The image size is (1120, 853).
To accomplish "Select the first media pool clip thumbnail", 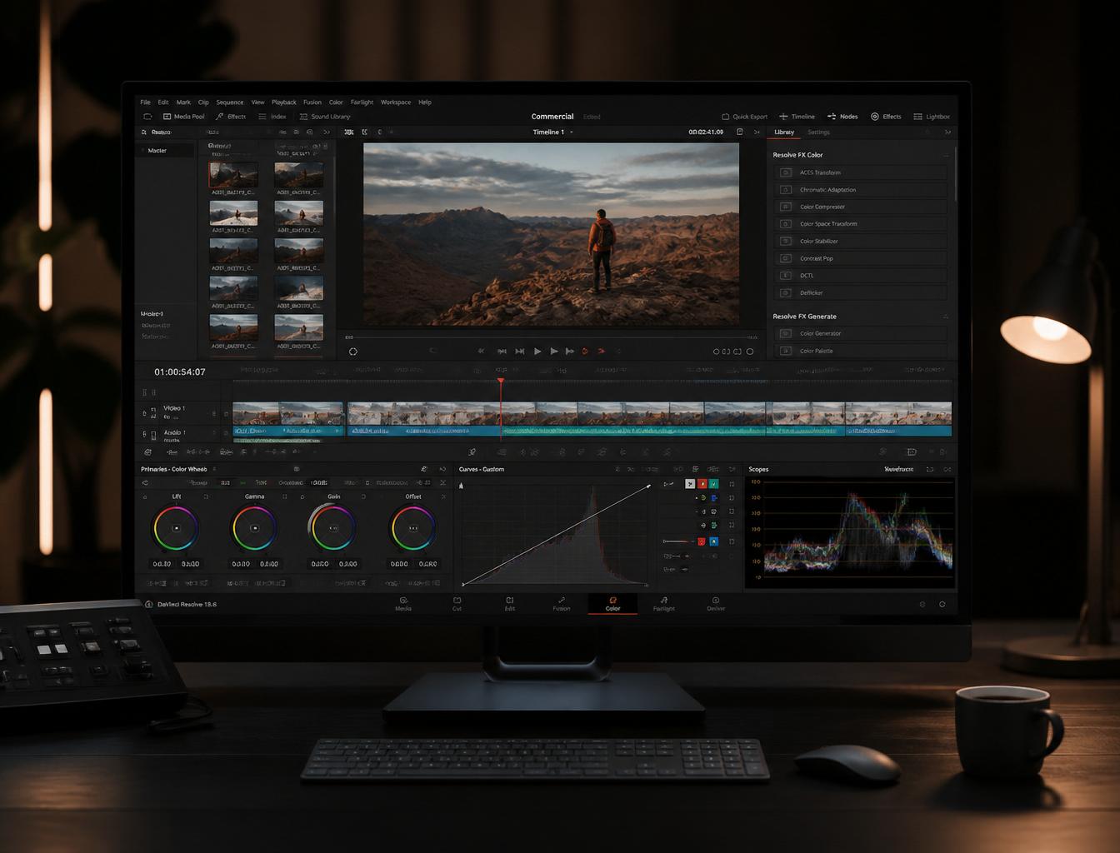I will [233, 175].
